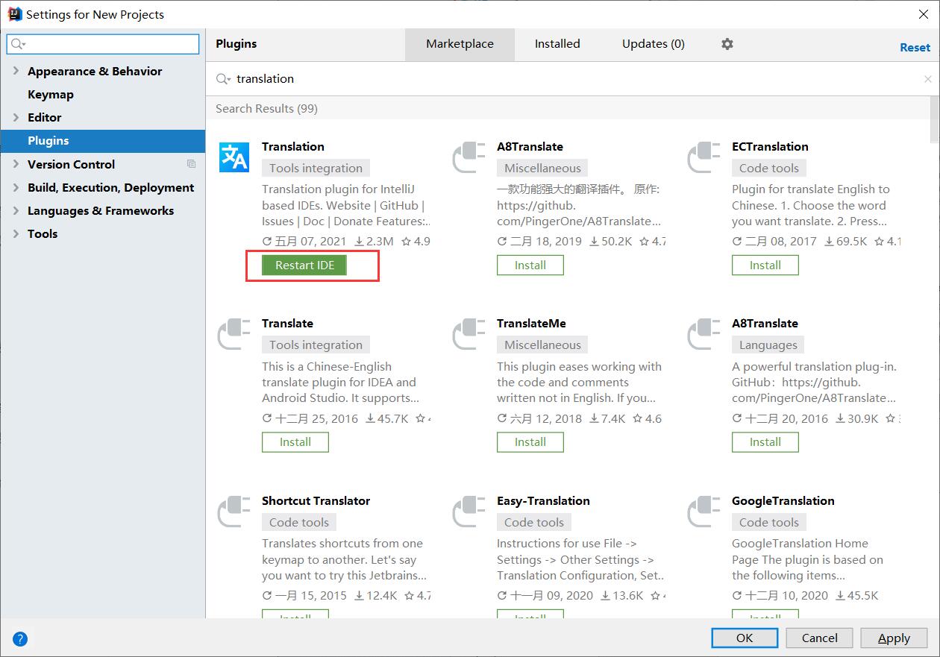Open the ECTranslation plugin title

pyautogui.click(x=770, y=147)
